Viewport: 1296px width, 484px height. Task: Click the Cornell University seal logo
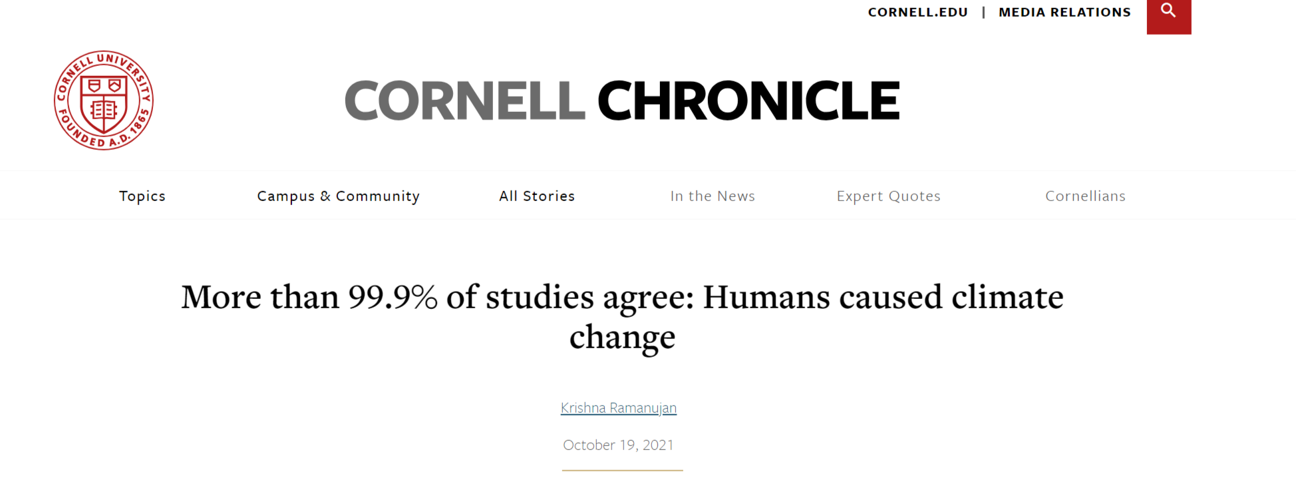(x=104, y=101)
